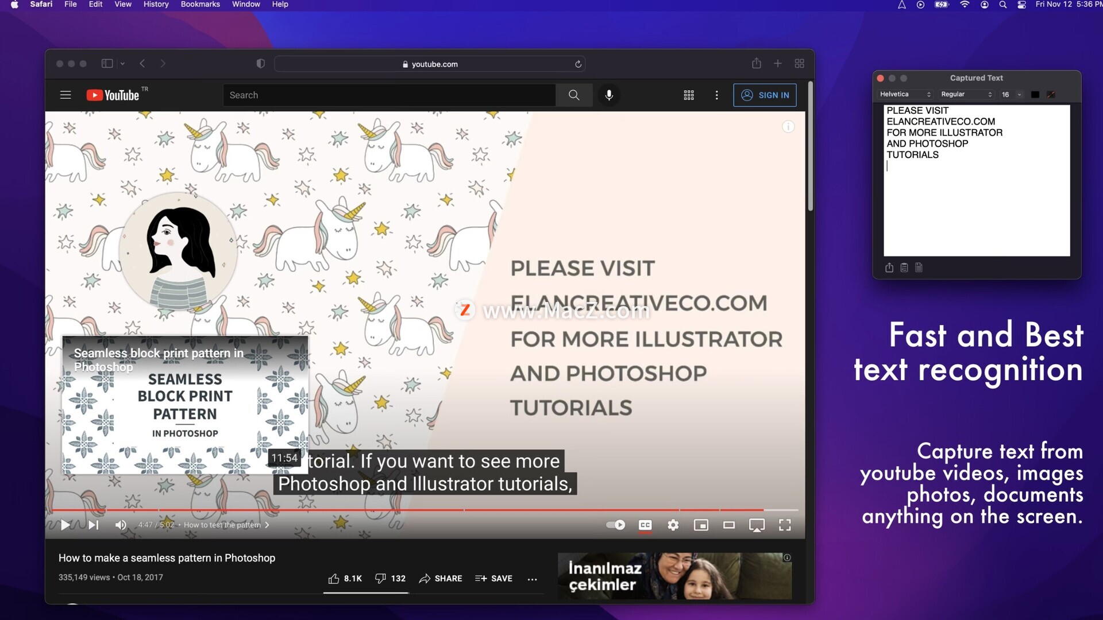Like the video with 8.1K

point(345,579)
